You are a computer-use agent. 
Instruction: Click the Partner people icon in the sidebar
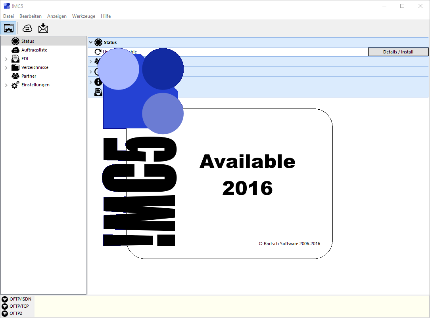coord(15,76)
